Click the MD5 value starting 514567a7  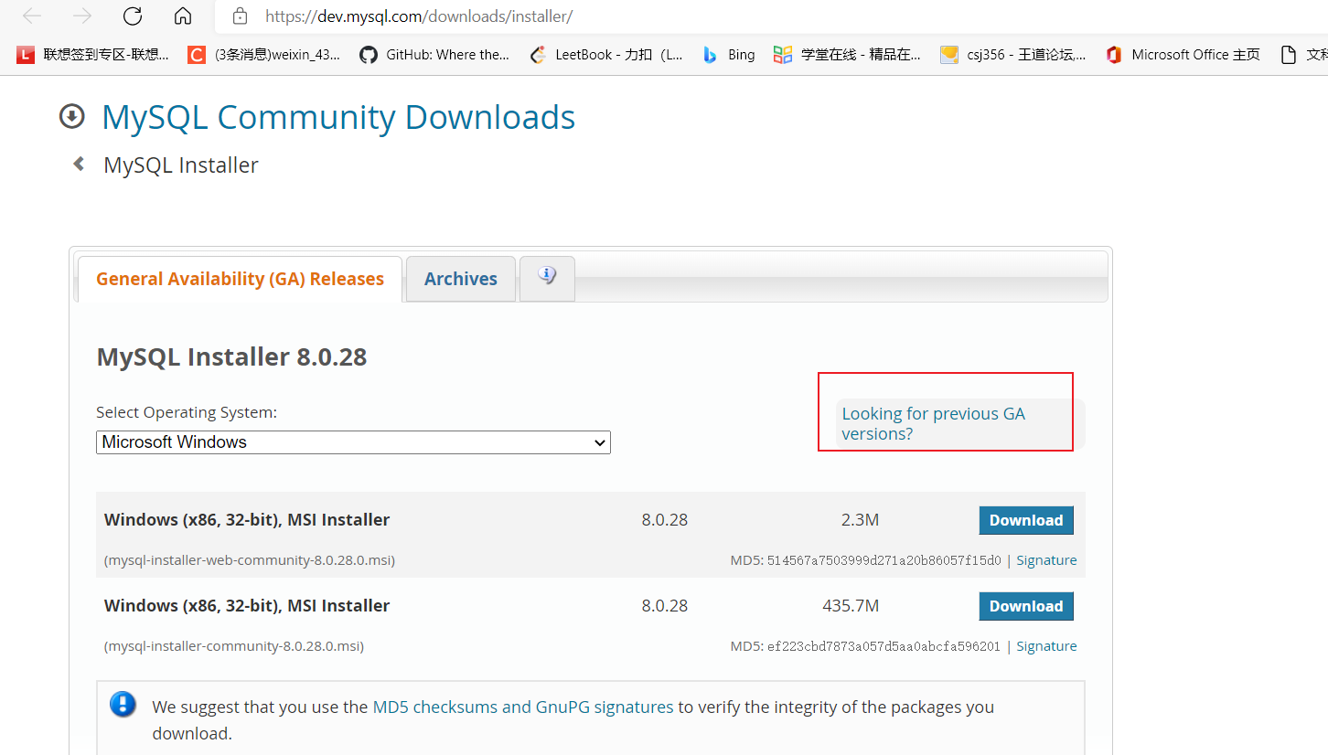pyautogui.click(x=884, y=560)
